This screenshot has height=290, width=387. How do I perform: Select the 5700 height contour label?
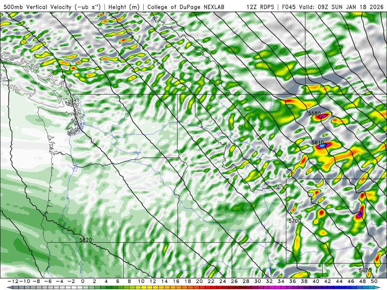pos(295,221)
